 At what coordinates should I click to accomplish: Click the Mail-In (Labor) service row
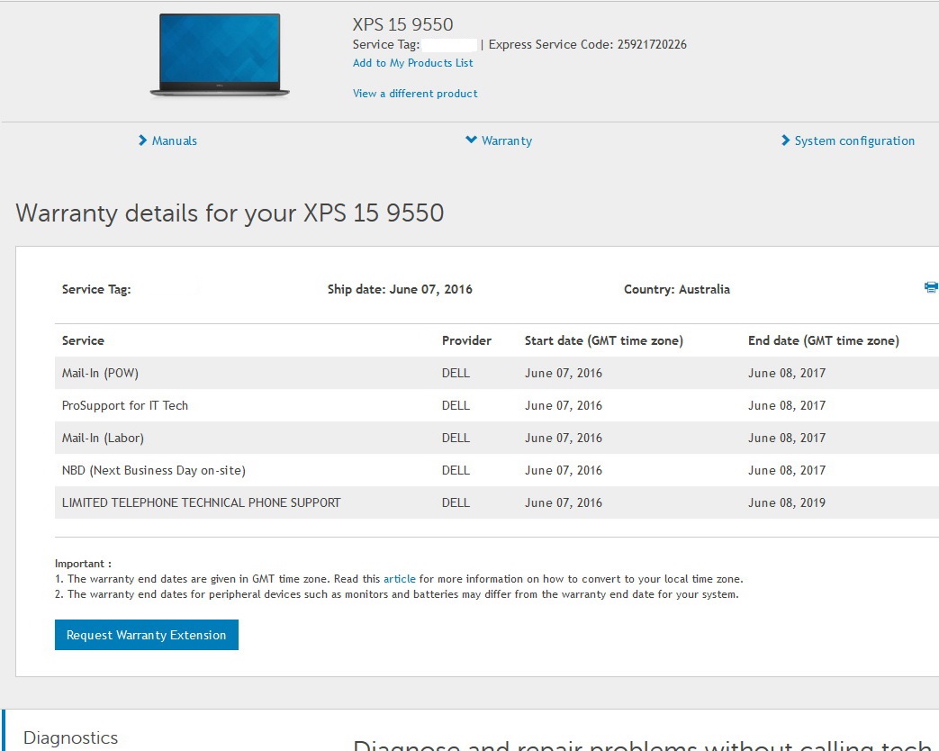click(x=496, y=438)
